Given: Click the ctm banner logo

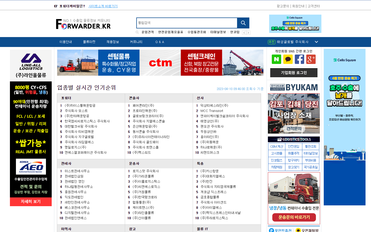Looking at the screenshot, I should point(160,63).
